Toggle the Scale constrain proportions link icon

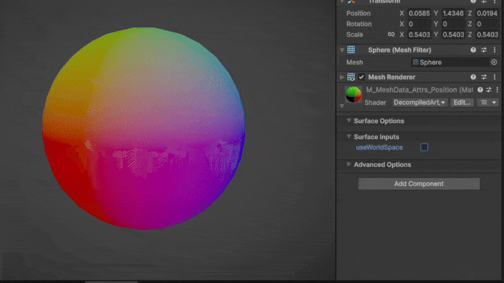(x=391, y=35)
